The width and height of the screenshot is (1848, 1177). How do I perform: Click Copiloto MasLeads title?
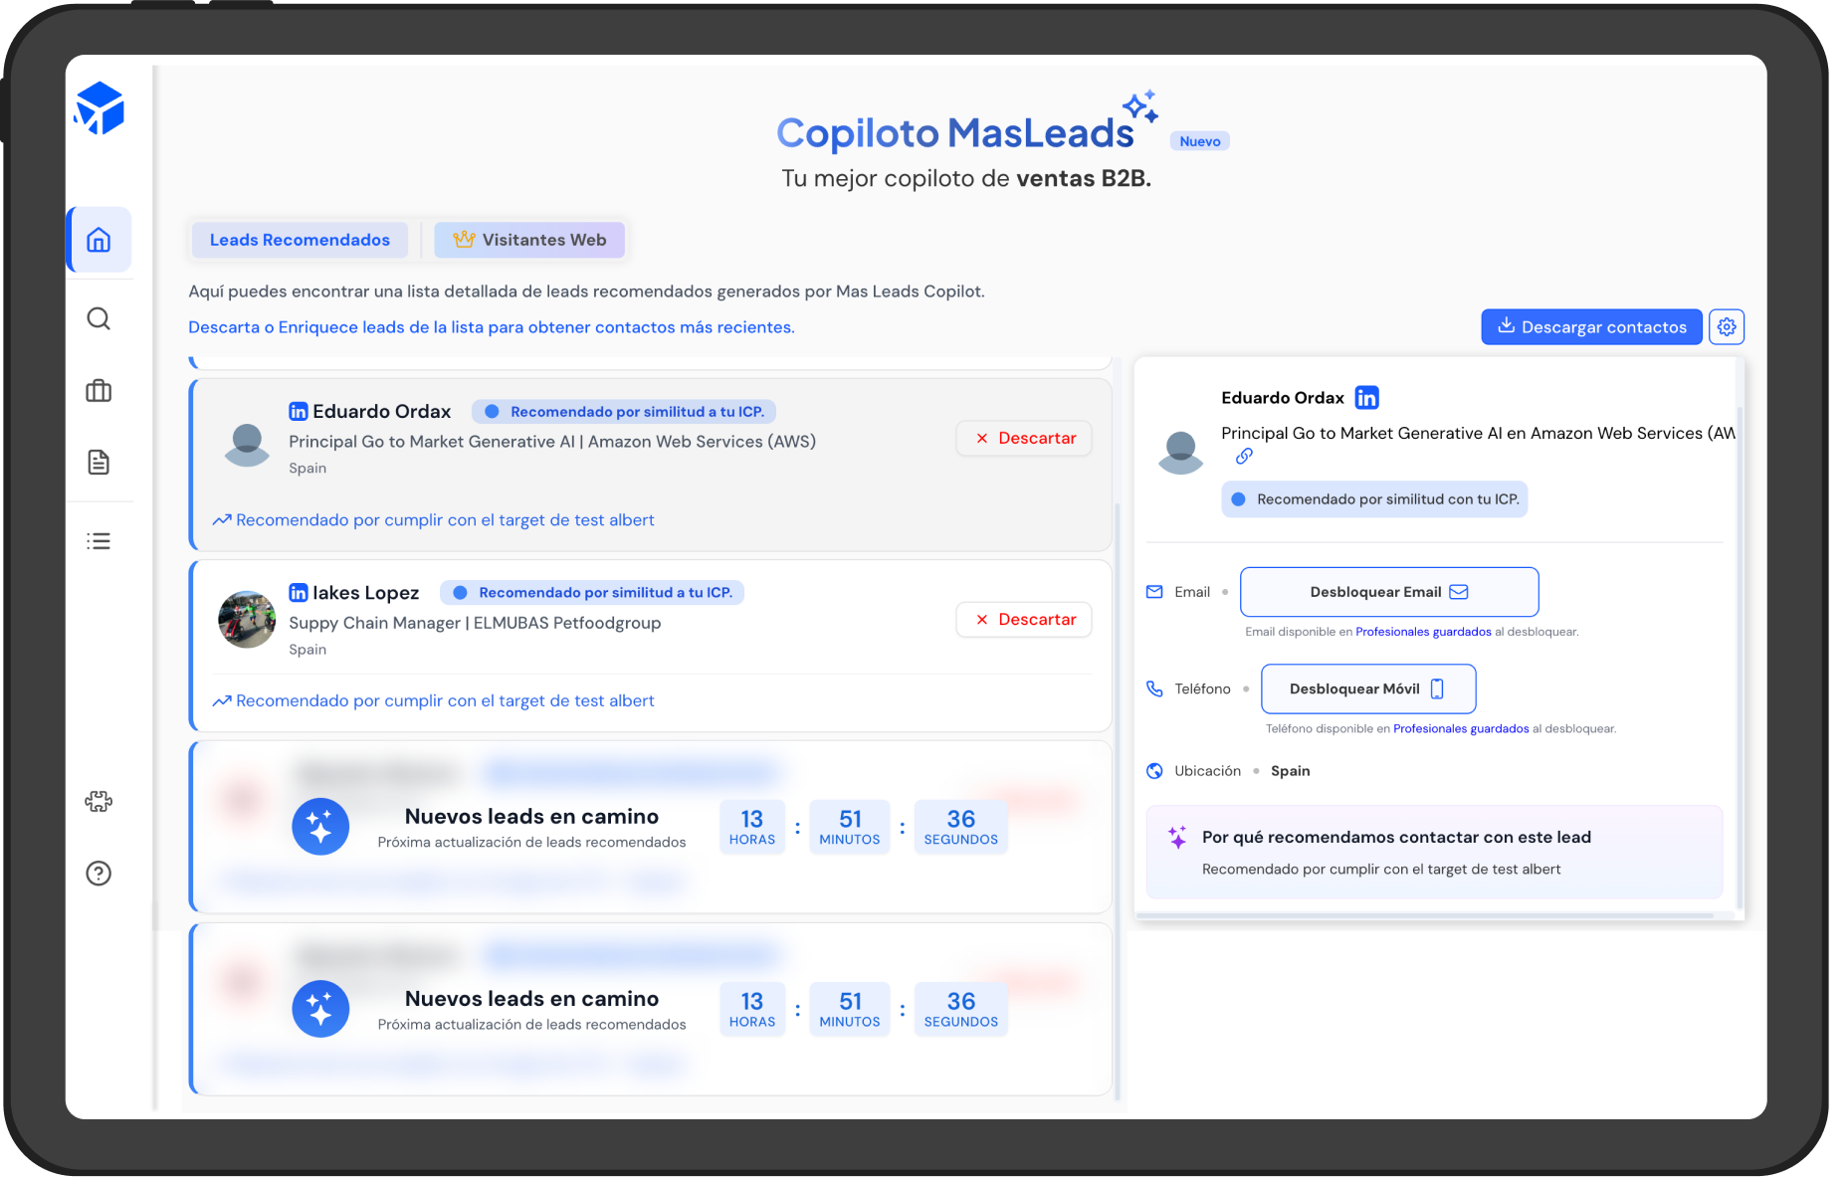pyautogui.click(x=955, y=132)
